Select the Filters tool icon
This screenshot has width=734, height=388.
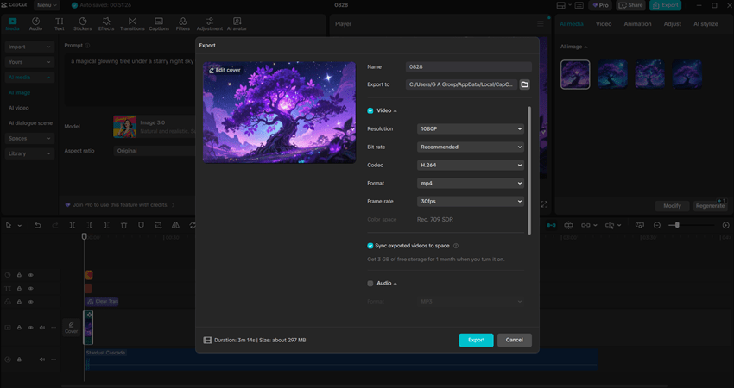[x=182, y=23]
